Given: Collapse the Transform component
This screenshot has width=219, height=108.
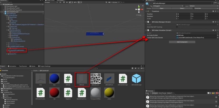Looking at the screenshot, I should click(x=146, y=11).
